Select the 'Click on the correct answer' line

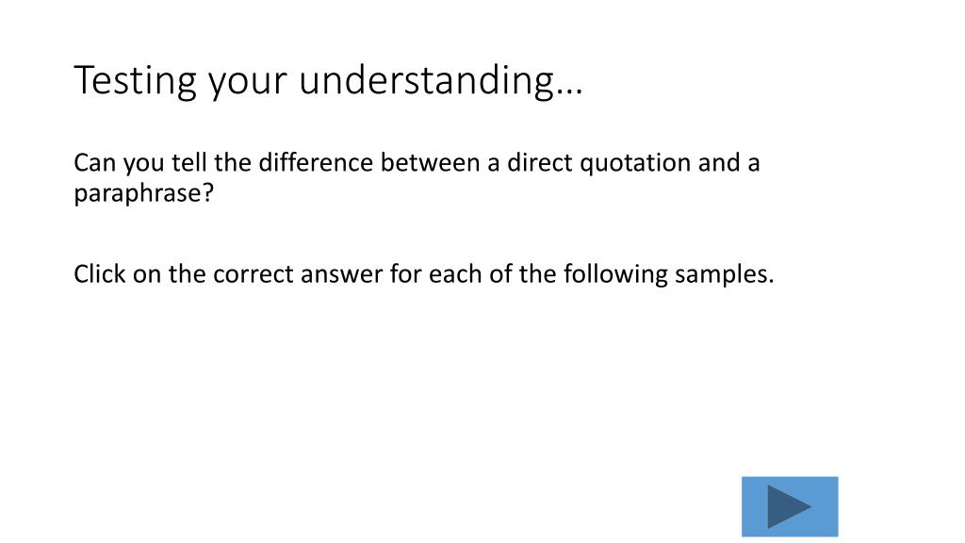coord(423,274)
